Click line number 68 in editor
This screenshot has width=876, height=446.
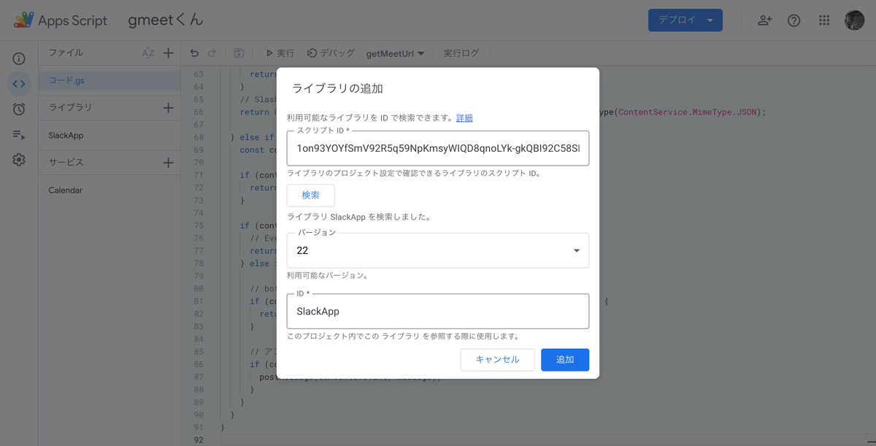tap(199, 137)
